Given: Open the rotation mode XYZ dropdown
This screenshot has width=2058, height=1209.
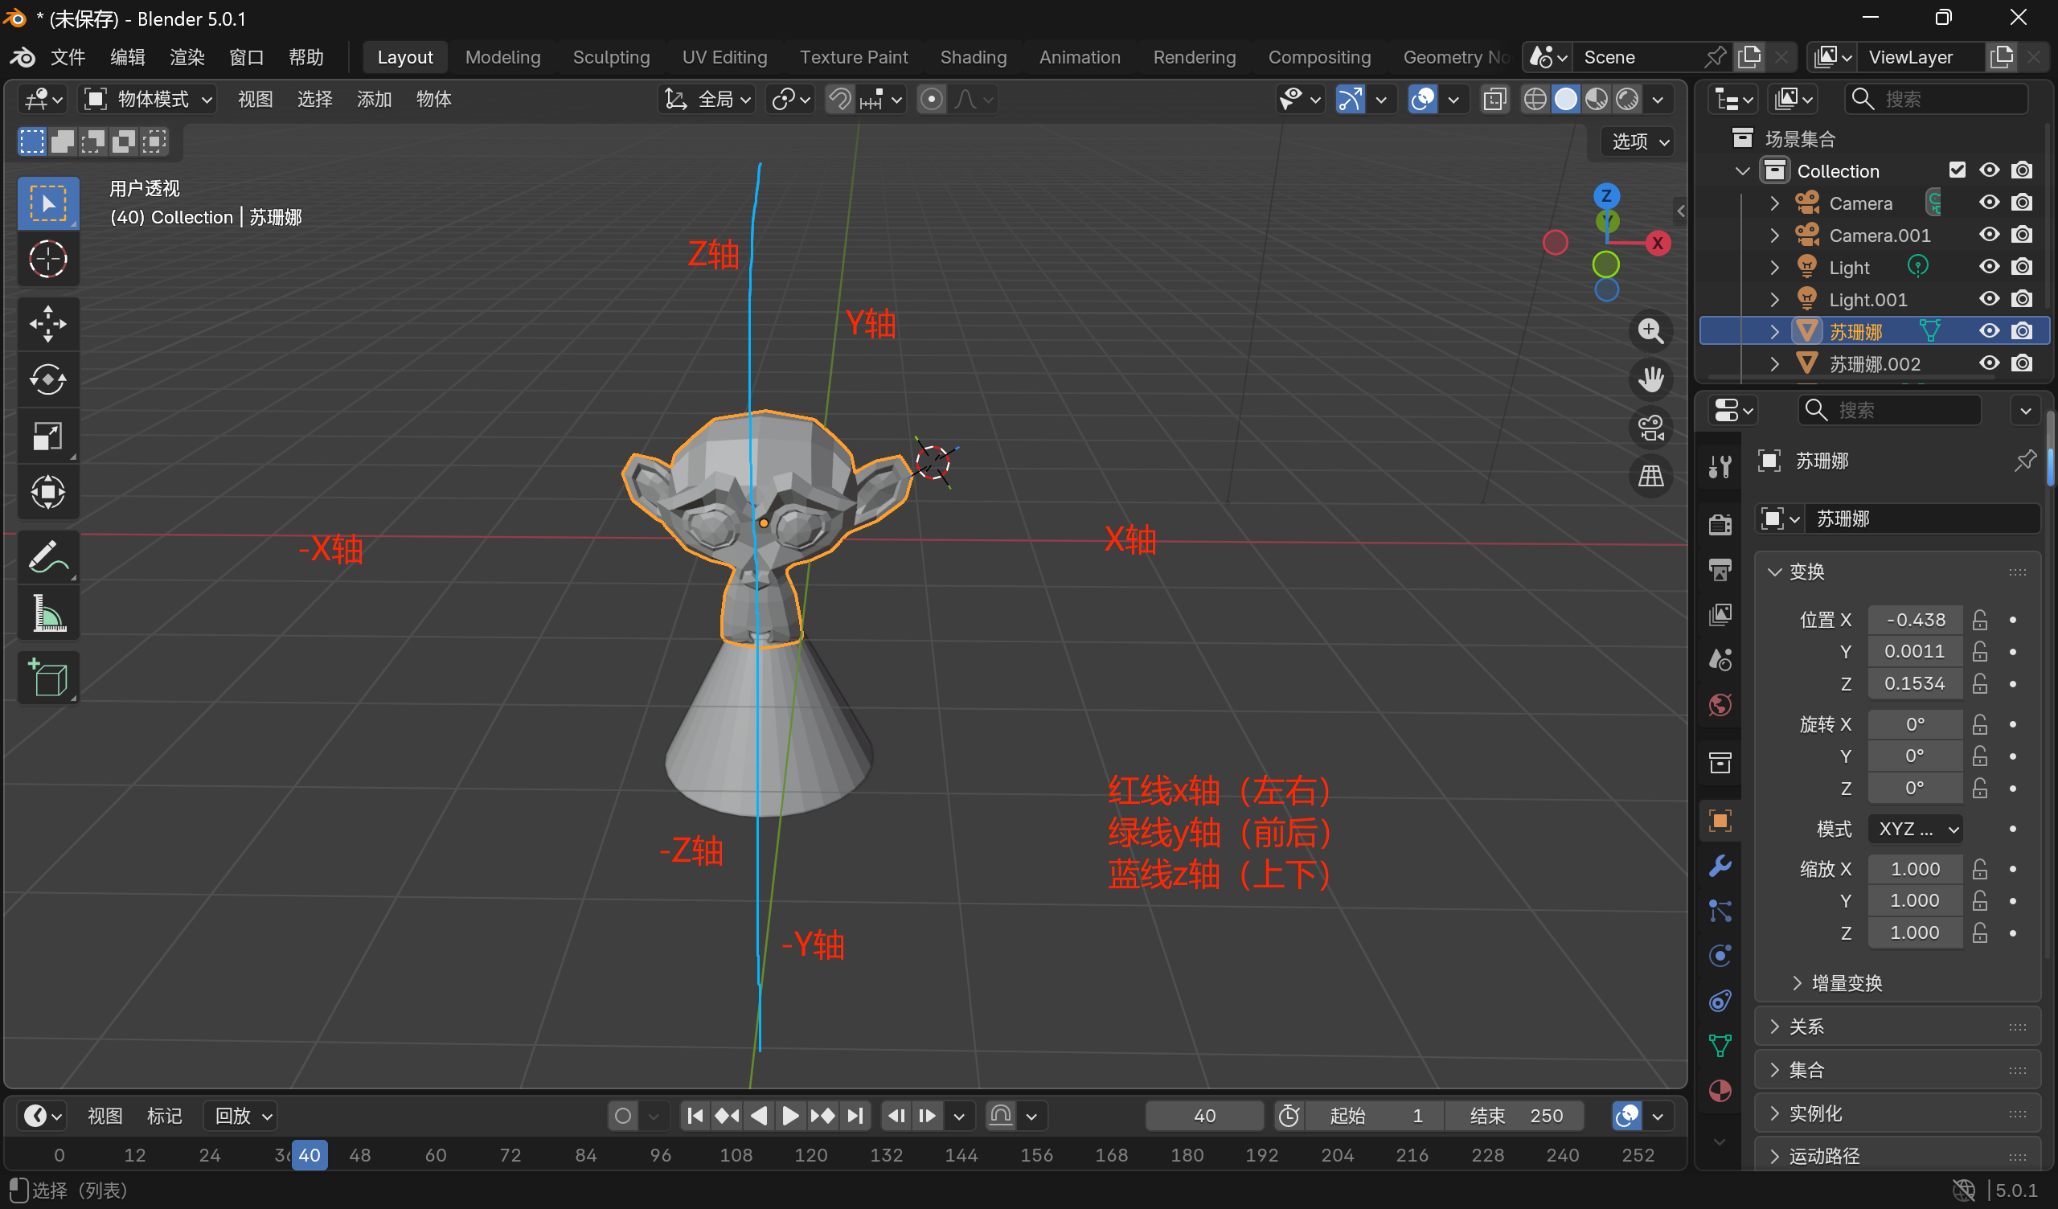Looking at the screenshot, I should click(1915, 829).
